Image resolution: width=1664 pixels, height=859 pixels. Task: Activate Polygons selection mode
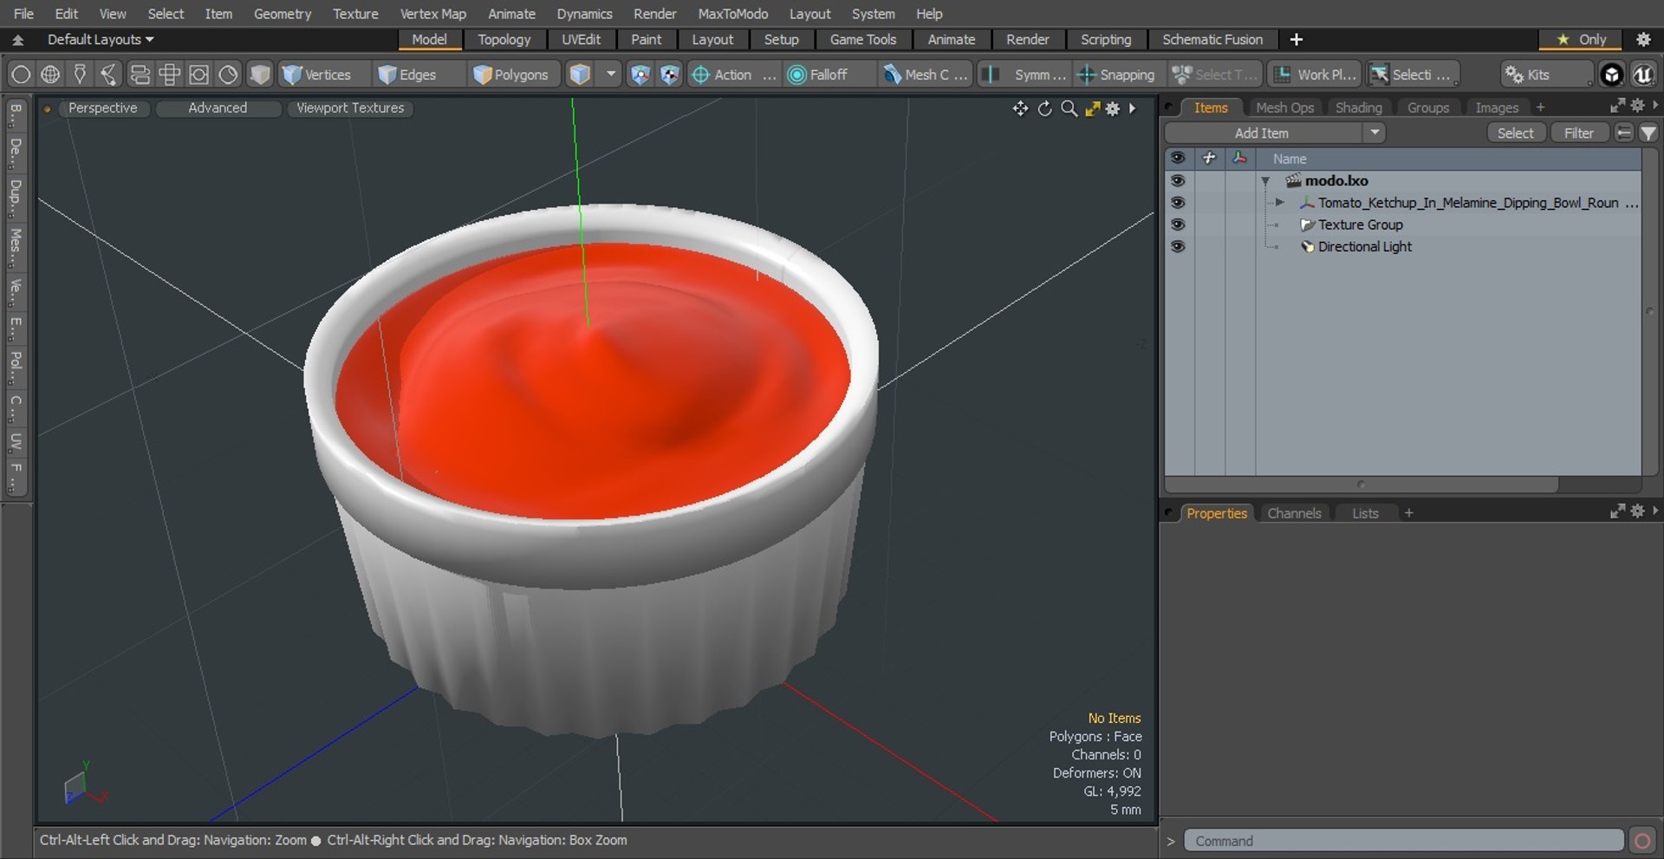pyautogui.click(x=511, y=75)
